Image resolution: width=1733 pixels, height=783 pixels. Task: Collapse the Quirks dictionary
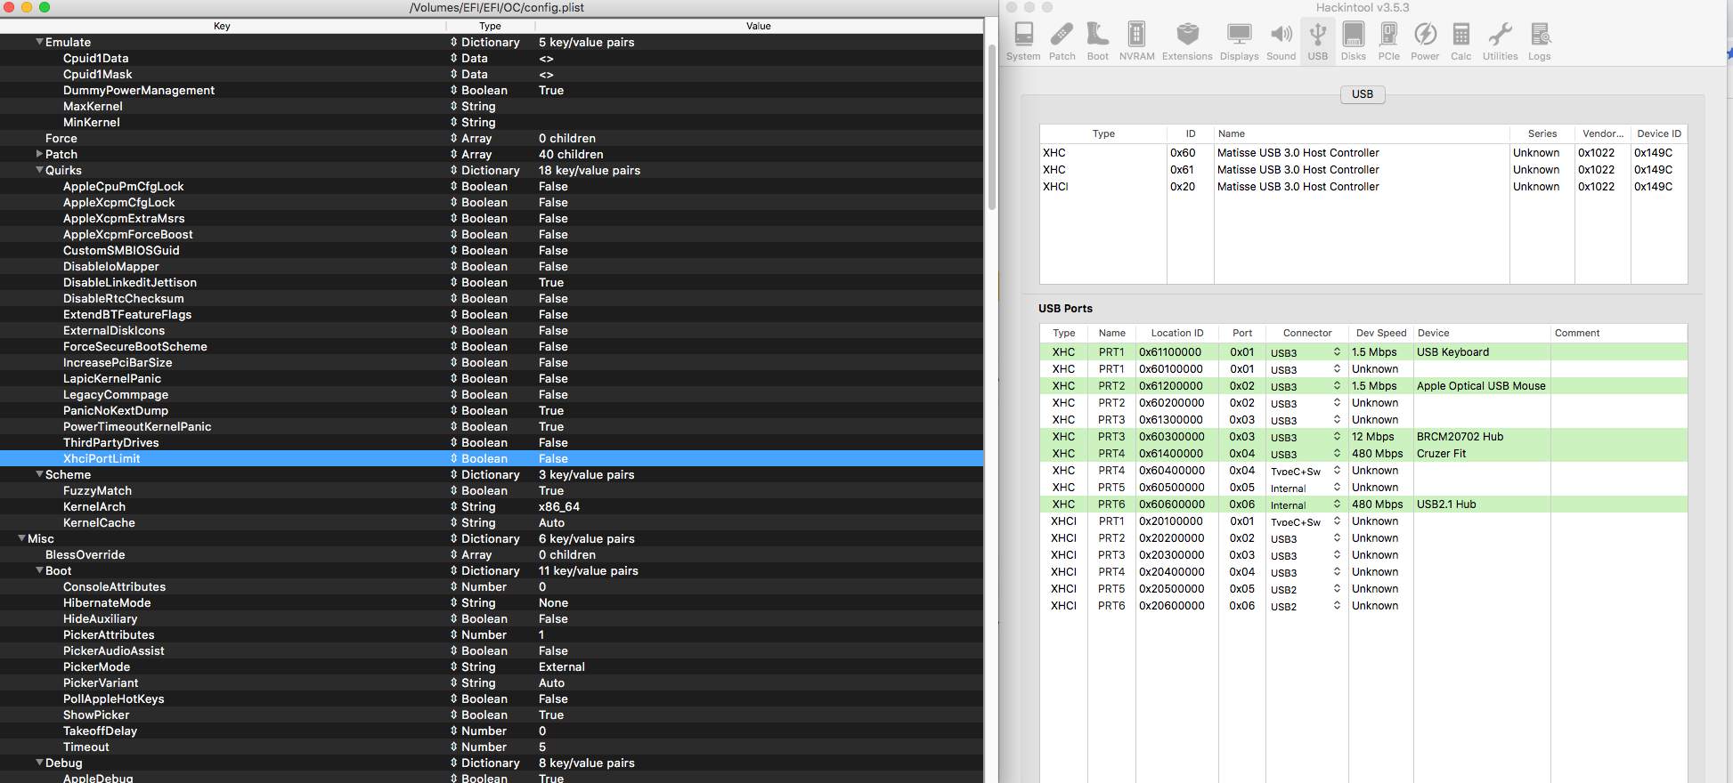click(x=39, y=170)
